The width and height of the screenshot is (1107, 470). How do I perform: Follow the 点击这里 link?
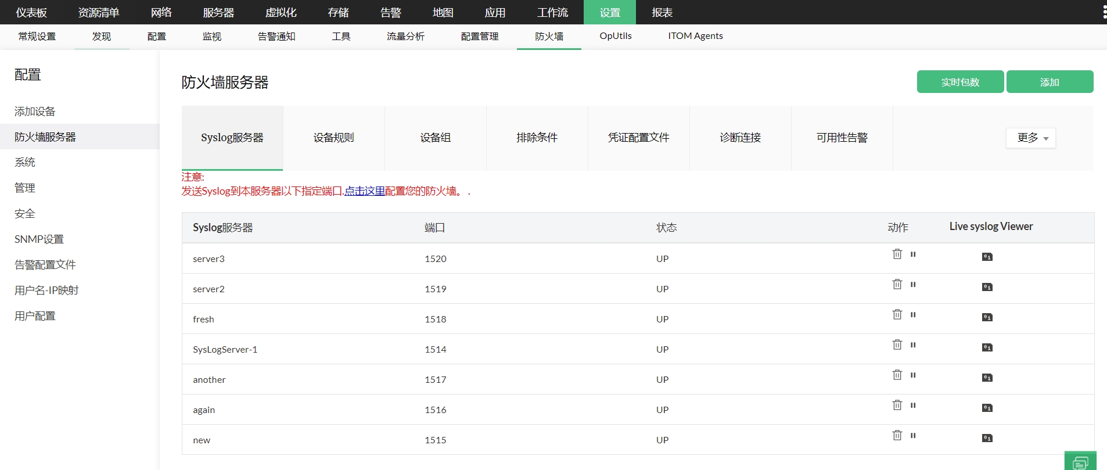point(365,191)
